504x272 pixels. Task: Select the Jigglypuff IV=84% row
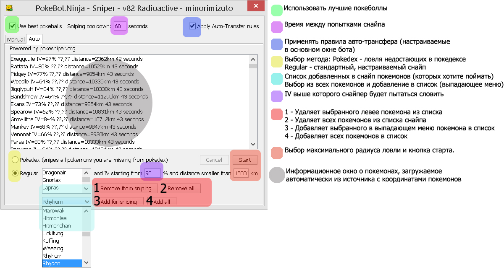(129, 89)
